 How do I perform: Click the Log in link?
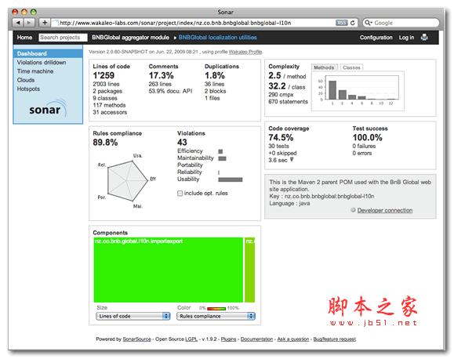point(406,38)
